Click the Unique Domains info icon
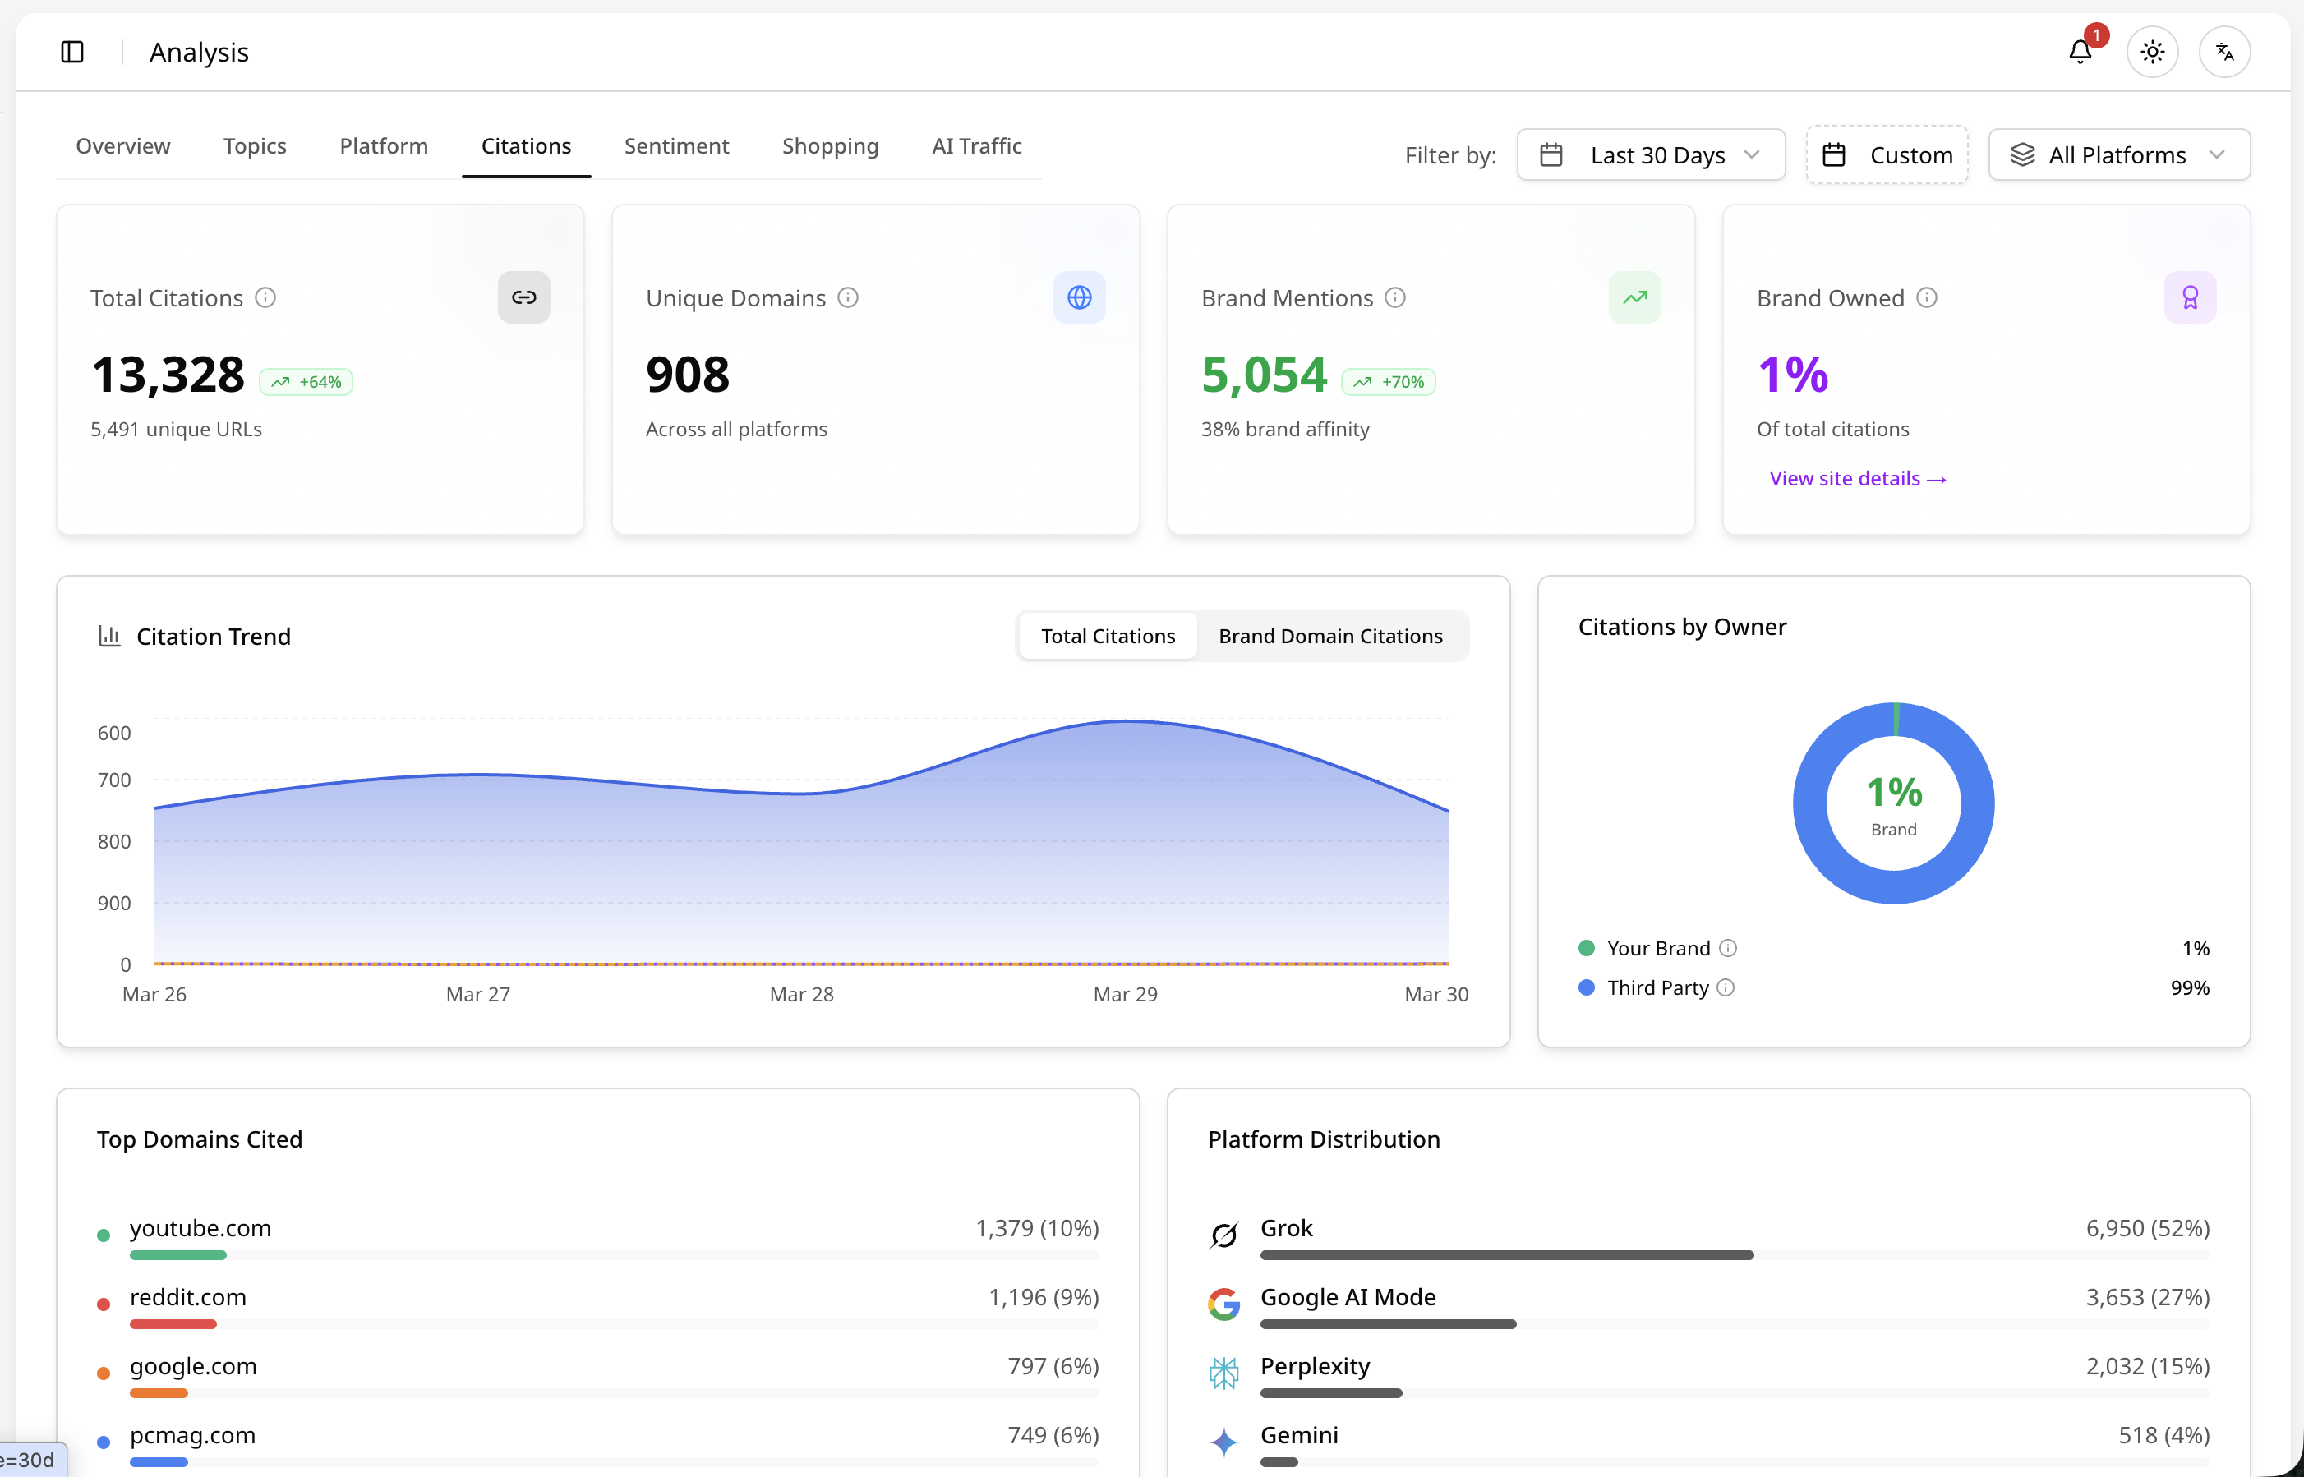This screenshot has height=1477, width=2304. [x=848, y=298]
